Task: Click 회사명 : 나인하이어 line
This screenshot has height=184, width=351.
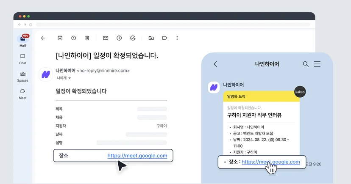Action: [248, 127]
